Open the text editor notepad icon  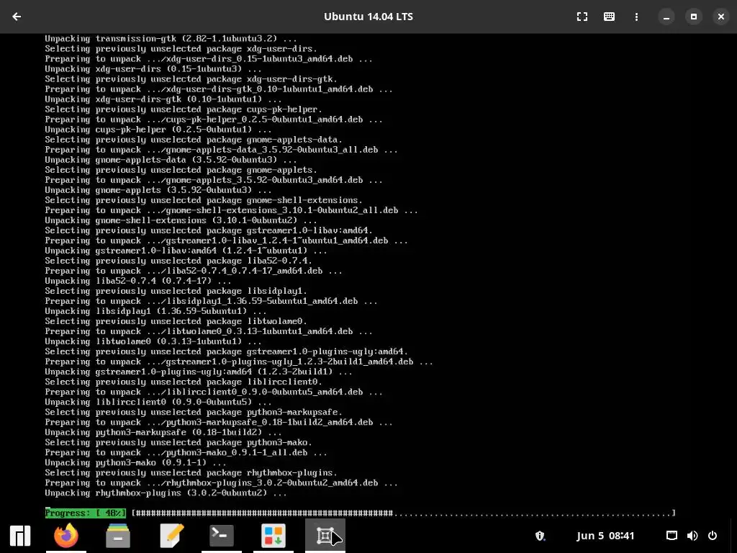(171, 536)
